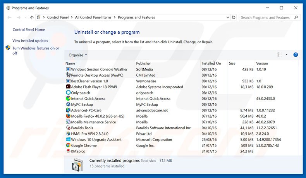
Task: Open Turn Windows features on or off
Action: tap(36, 50)
